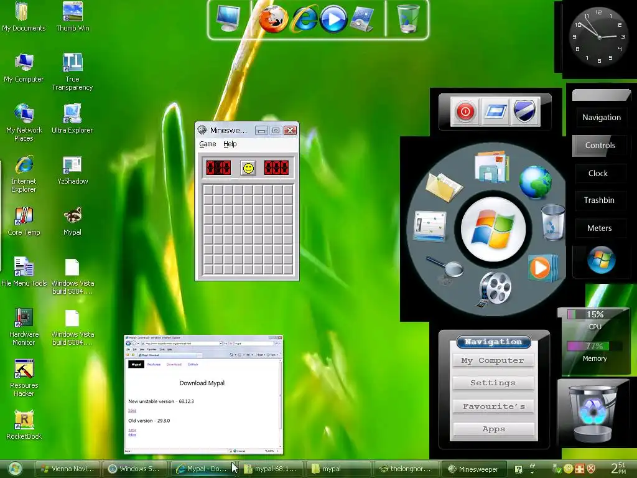Open orange media player in circular launcher
This screenshot has height=478, width=637.
coord(542,268)
